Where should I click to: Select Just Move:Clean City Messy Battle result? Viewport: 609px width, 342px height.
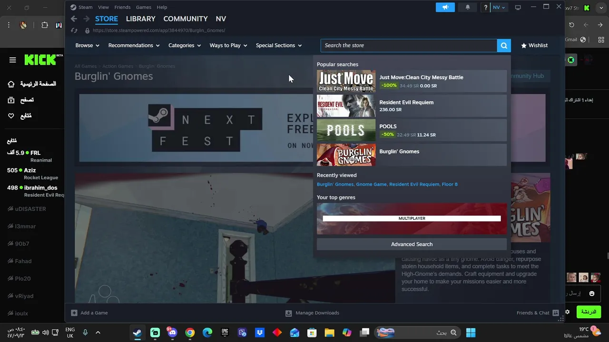(412, 81)
